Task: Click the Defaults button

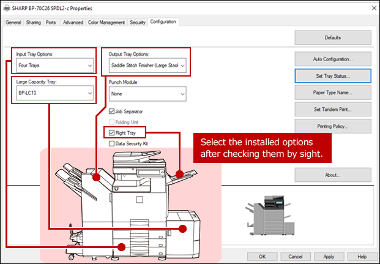Action: (332, 37)
